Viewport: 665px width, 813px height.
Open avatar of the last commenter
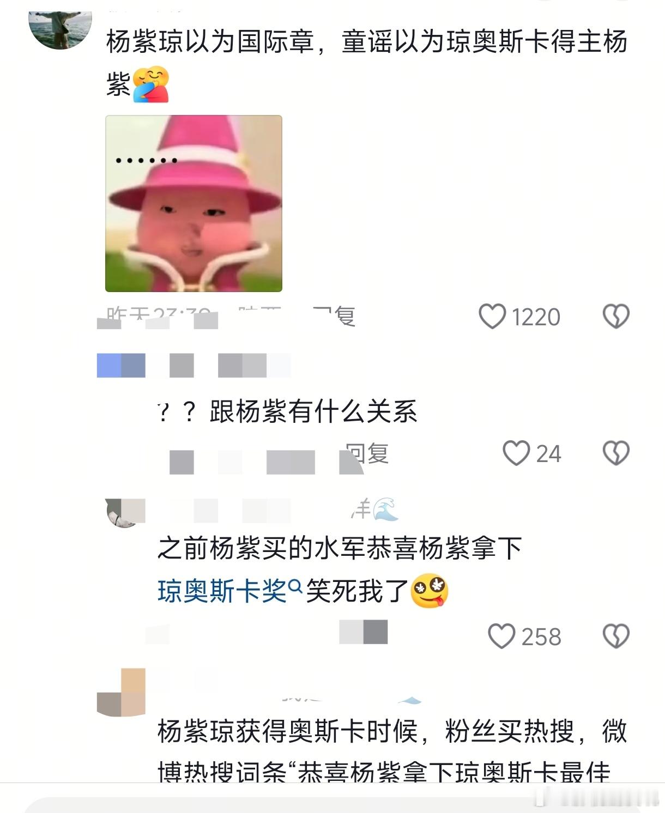tap(121, 692)
